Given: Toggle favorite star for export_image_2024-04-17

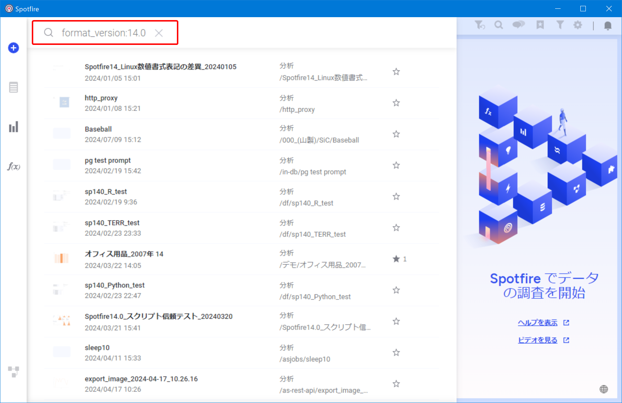Looking at the screenshot, I should 396,384.
